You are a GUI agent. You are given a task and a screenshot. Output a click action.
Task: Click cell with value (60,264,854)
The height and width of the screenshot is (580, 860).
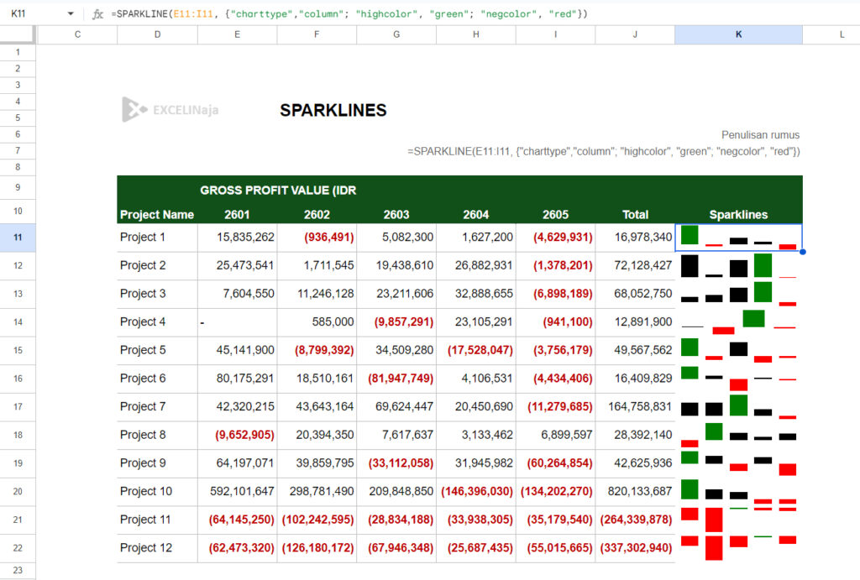click(x=556, y=463)
